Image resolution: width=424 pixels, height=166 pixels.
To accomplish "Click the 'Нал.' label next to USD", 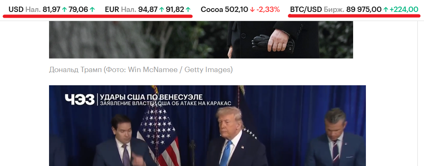I will click(x=33, y=10).
